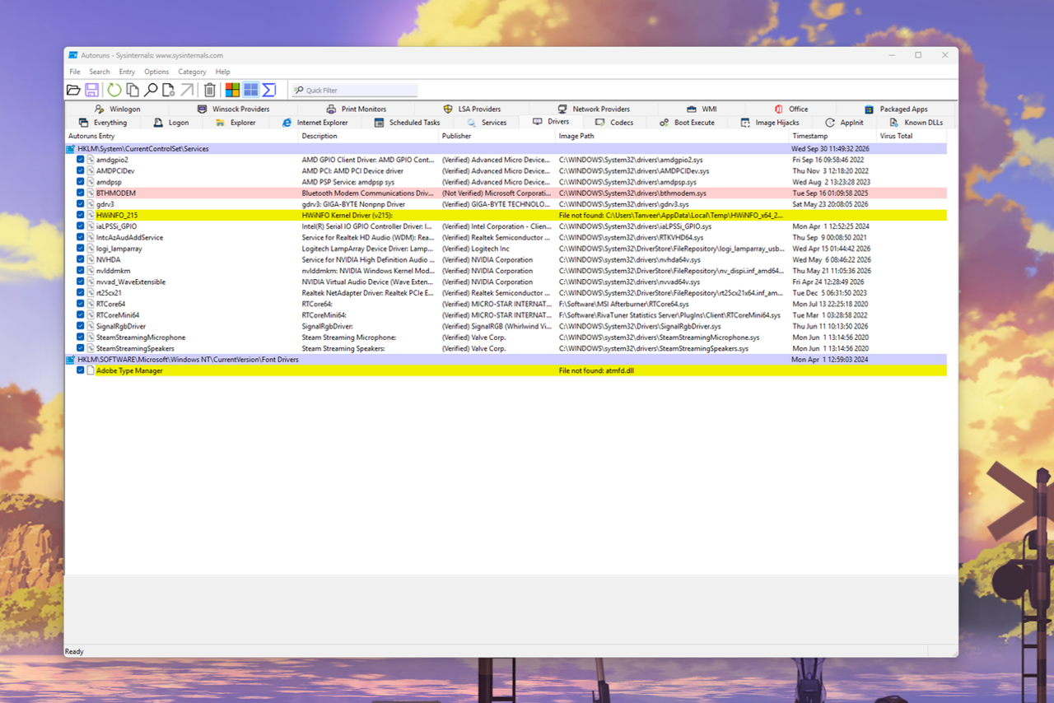Uncheck the SignalRgbDriver entry checkbox
1054x703 pixels.
81,326
